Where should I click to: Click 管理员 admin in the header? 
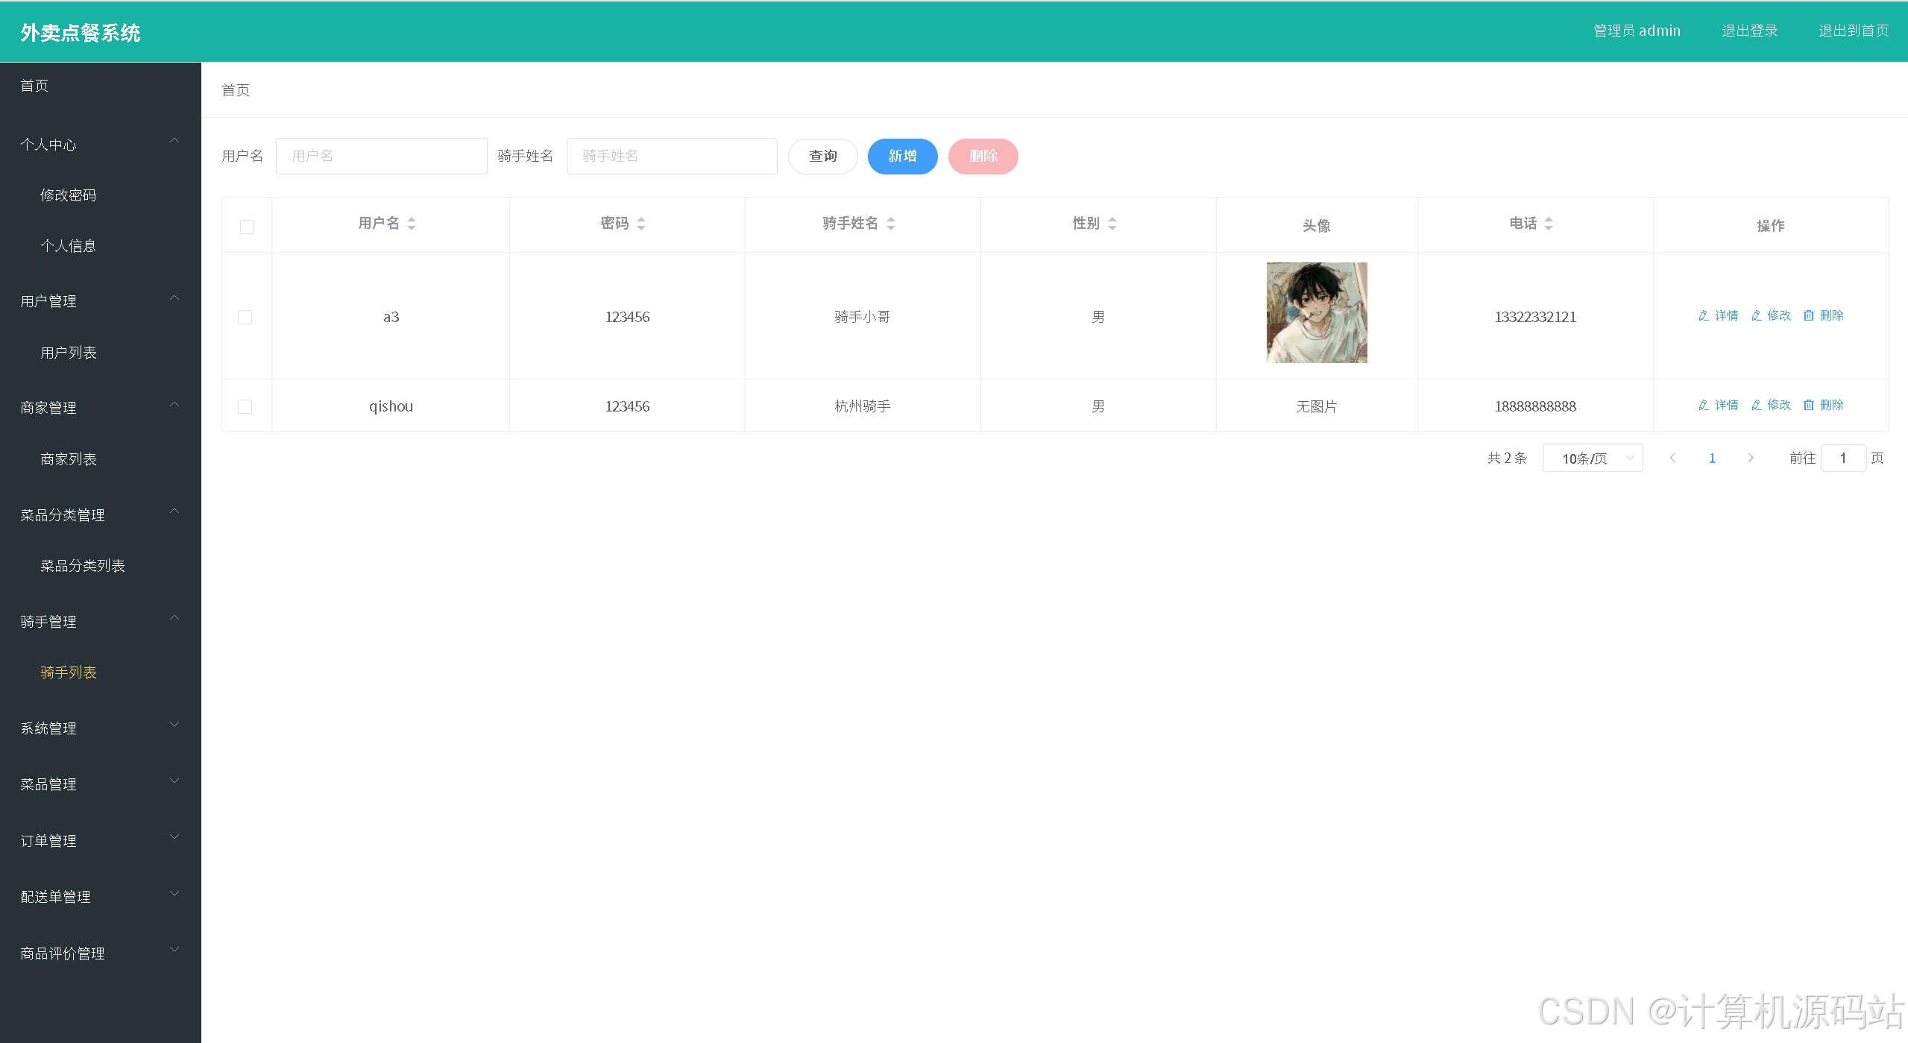click(1637, 31)
